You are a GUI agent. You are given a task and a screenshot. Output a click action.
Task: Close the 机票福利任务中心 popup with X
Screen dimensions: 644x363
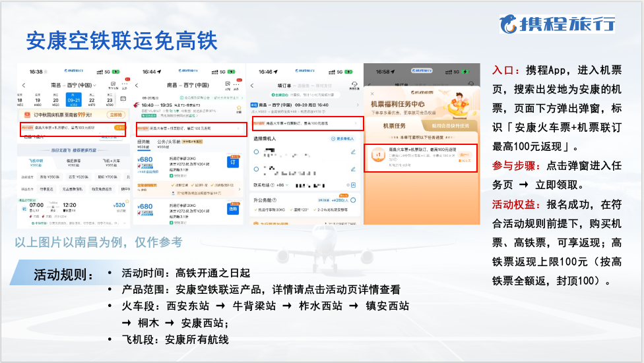(x=372, y=94)
